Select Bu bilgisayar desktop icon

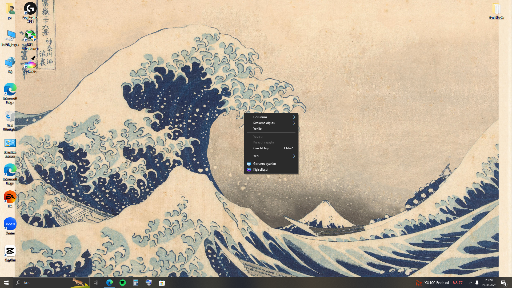point(10,38)
